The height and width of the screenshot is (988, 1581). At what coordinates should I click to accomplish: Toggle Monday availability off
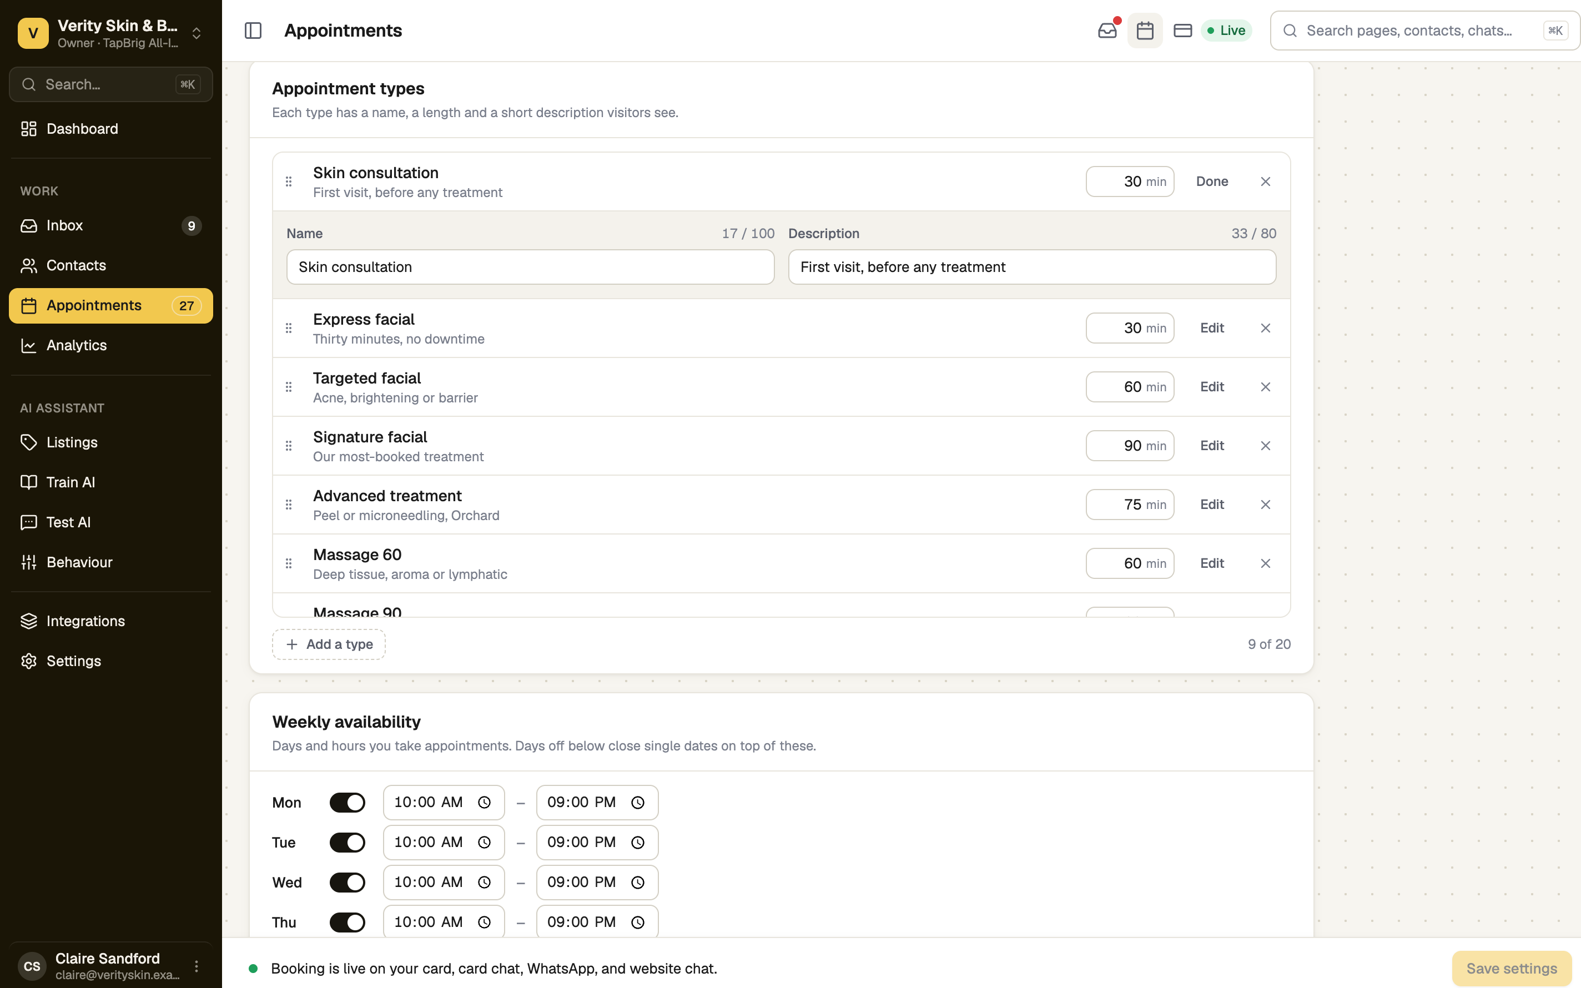pyautogui.click(x=347, y=803)
